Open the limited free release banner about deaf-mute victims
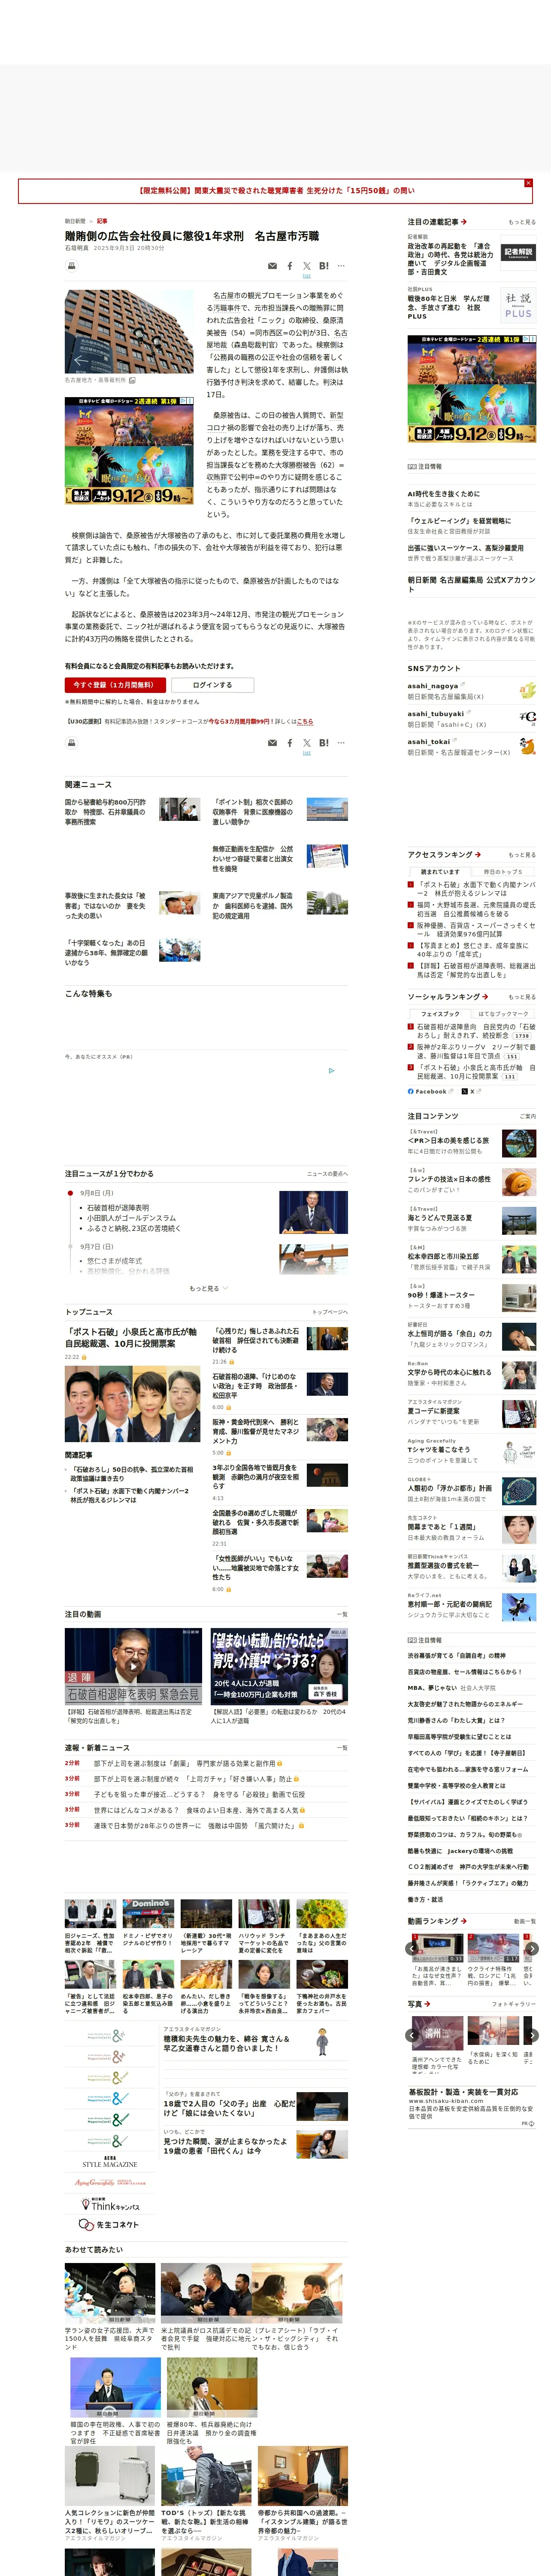Screen dimensions: 551x2576 [275, 190]
